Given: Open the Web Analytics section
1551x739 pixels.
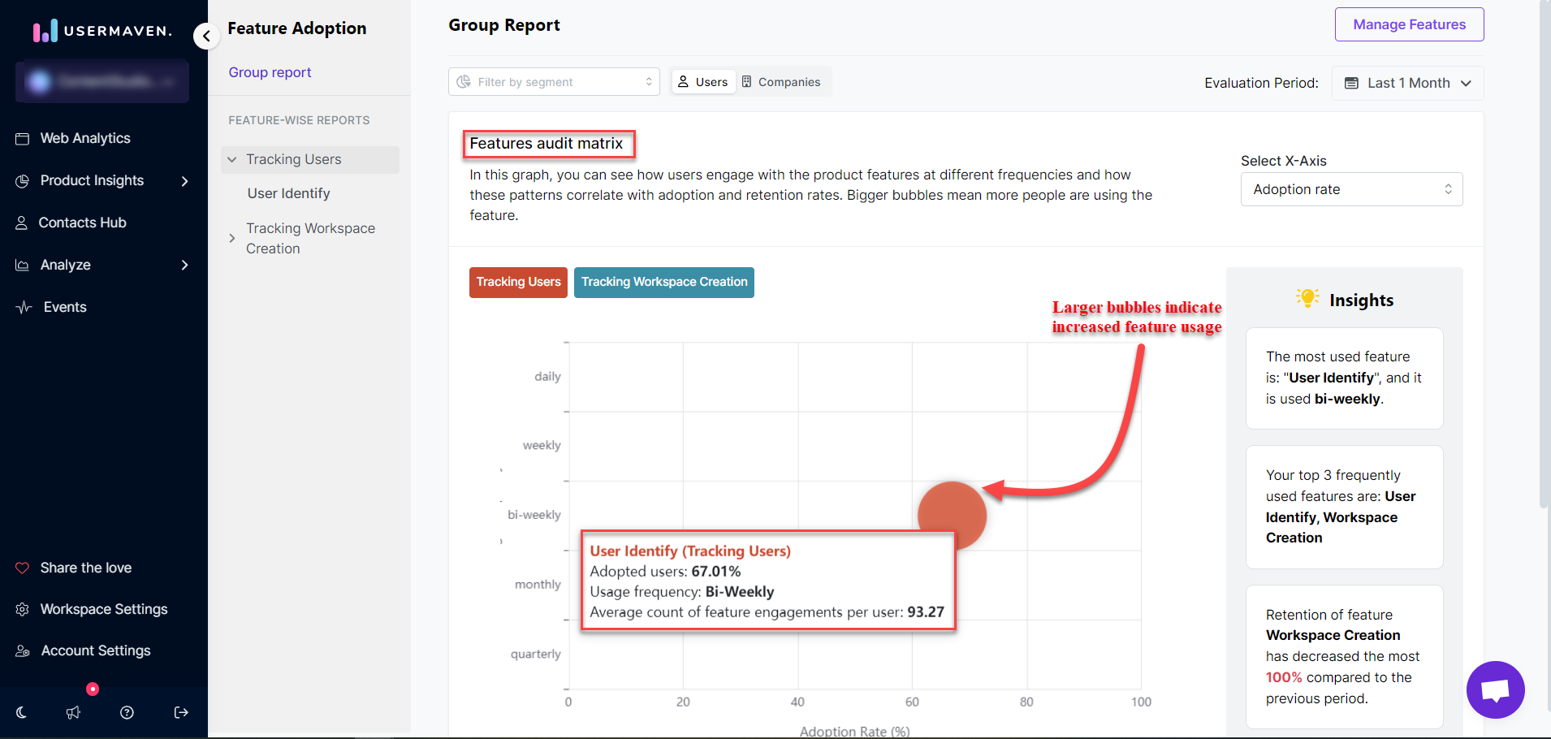Looking at the screenshot, I should (x=84, y=138).
